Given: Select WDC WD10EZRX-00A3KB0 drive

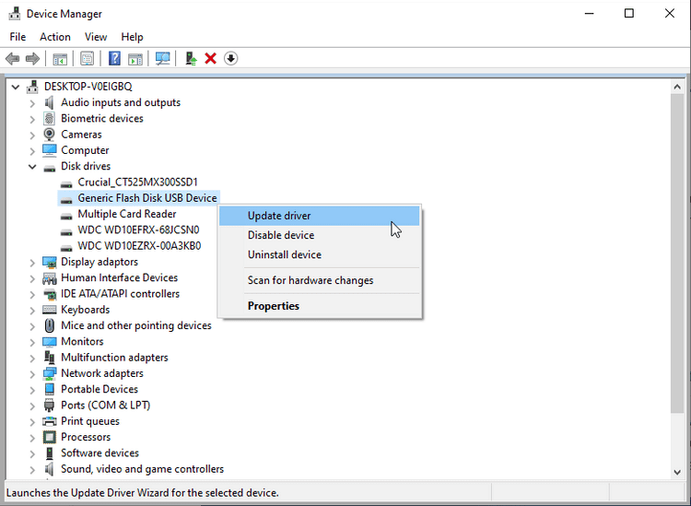Looking at the screenshot, I should pos(139,245).
